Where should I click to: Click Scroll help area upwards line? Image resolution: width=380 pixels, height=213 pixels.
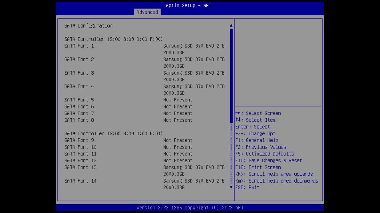pyautogui.click(x=274, y=174)
